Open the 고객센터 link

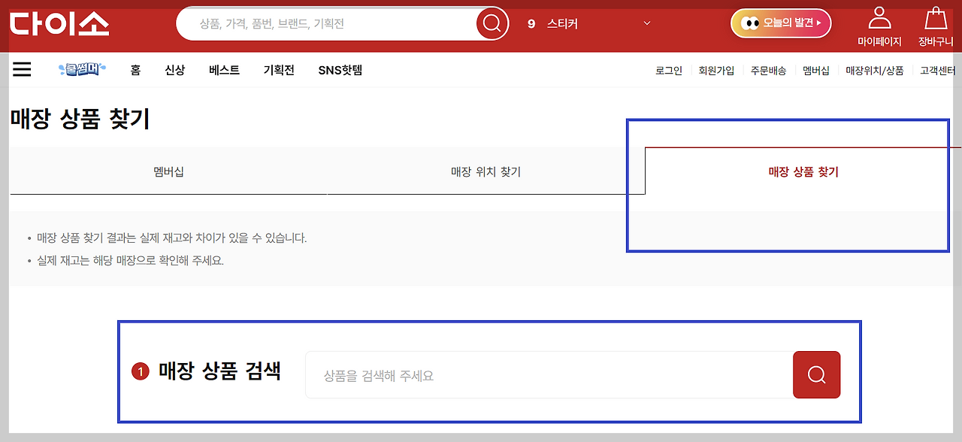pyautogui.click(x=938, y=71)
